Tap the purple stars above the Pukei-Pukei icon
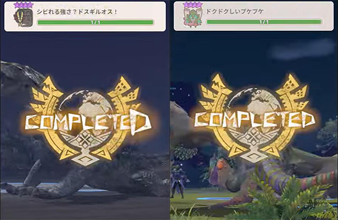 [193, 4]
